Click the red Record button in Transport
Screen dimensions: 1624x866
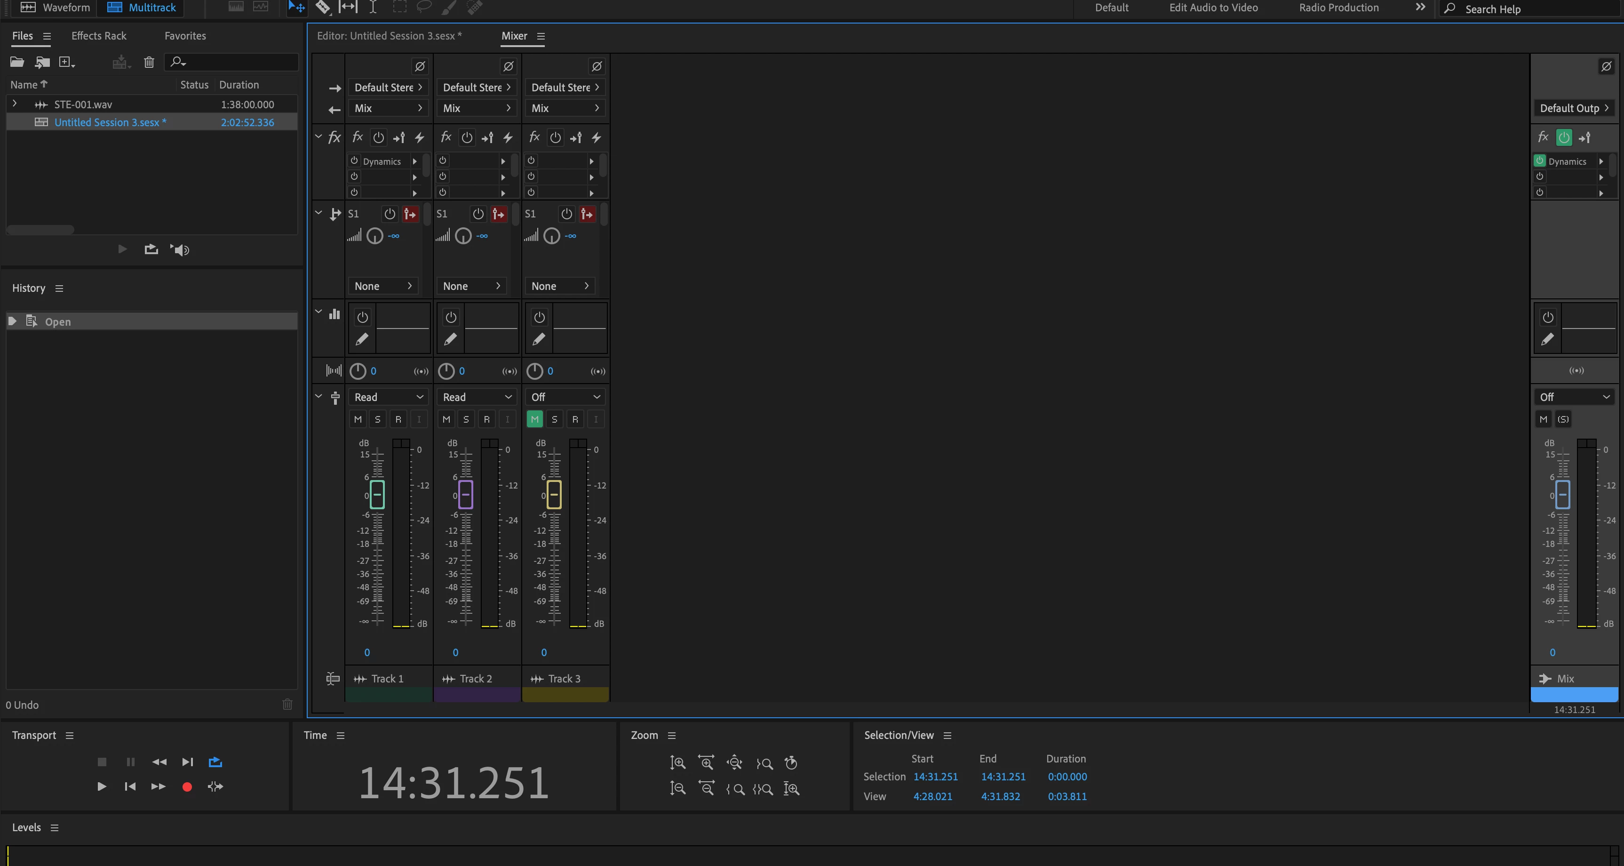point(187,786)
